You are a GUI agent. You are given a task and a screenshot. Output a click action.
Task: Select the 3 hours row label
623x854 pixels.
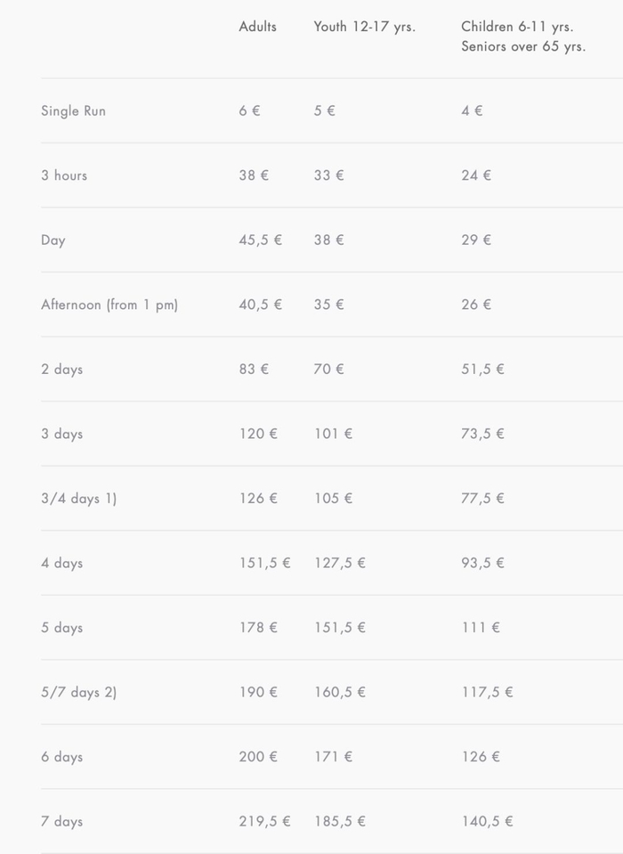(64, 175)
